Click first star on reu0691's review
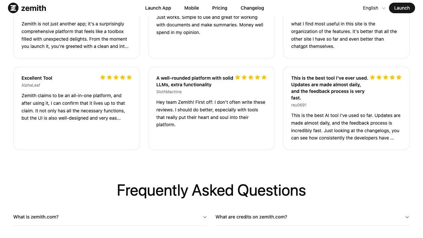This screenshot has height=238, width=423. coord(372,77)
